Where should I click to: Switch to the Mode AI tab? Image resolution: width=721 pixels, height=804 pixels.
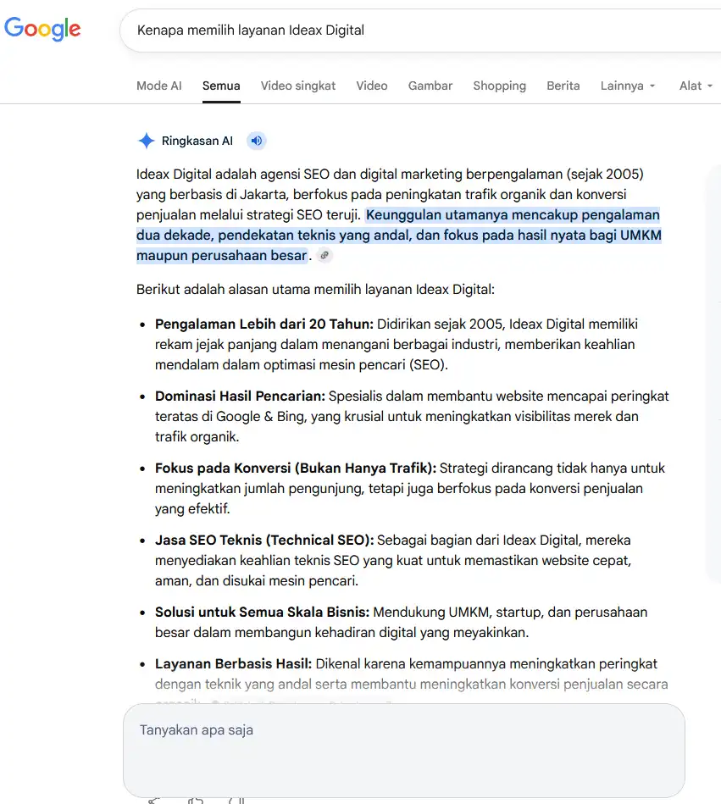(x=159, y=86)
